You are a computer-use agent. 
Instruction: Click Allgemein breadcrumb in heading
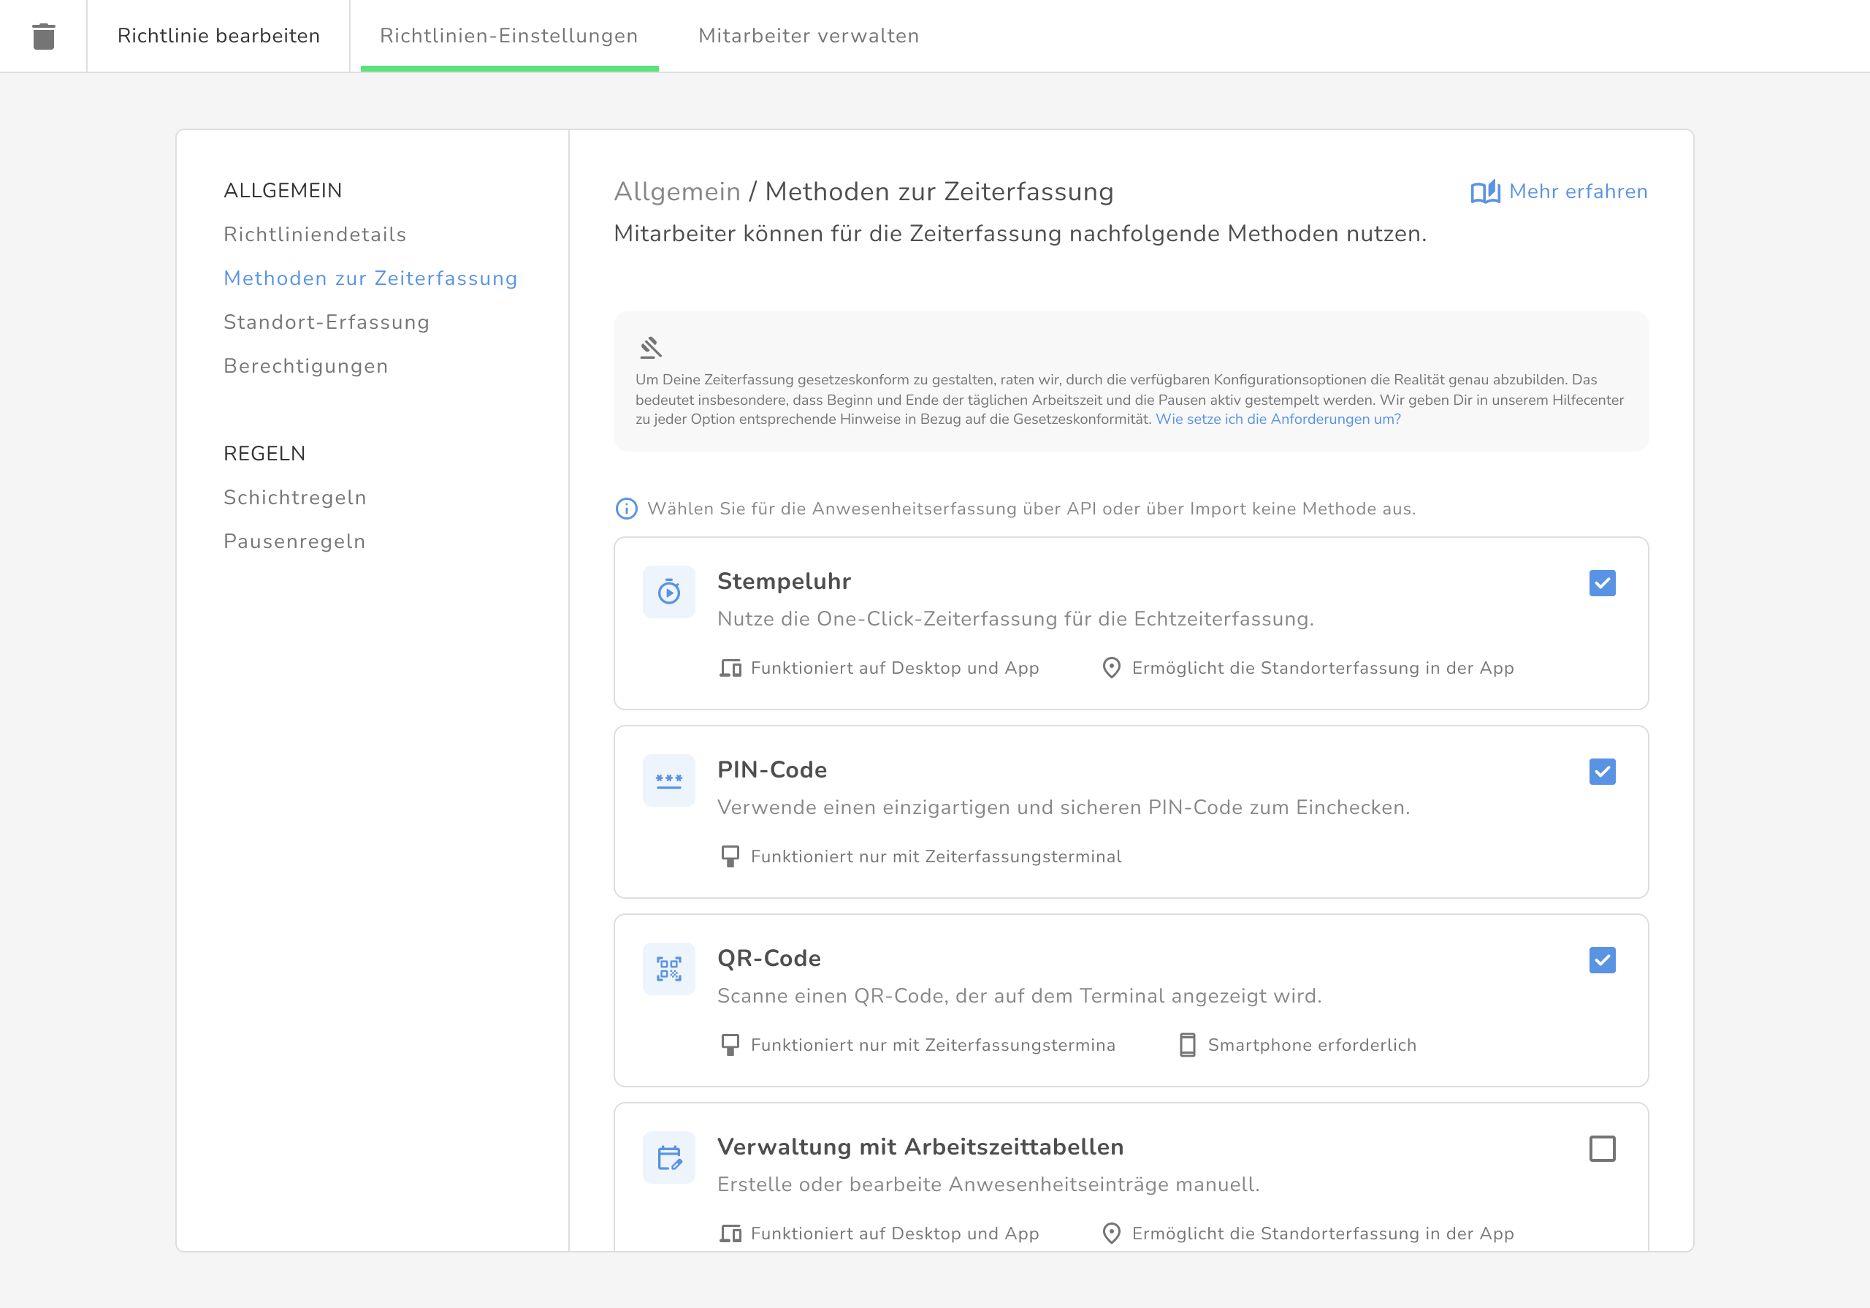(x=677, y=191)
